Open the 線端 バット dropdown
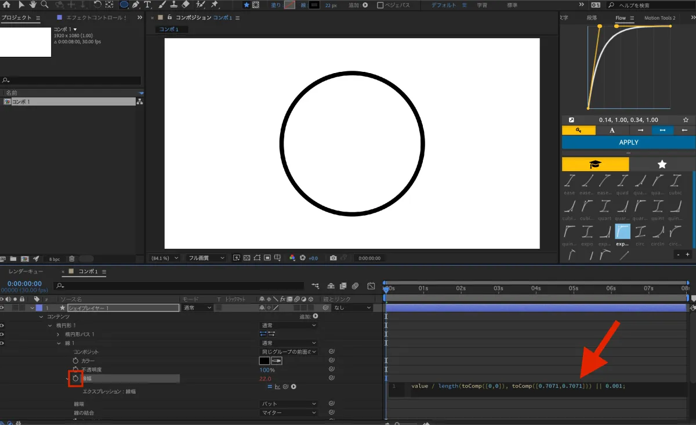This screenshot has height=425, width=696. pos(289,404)
